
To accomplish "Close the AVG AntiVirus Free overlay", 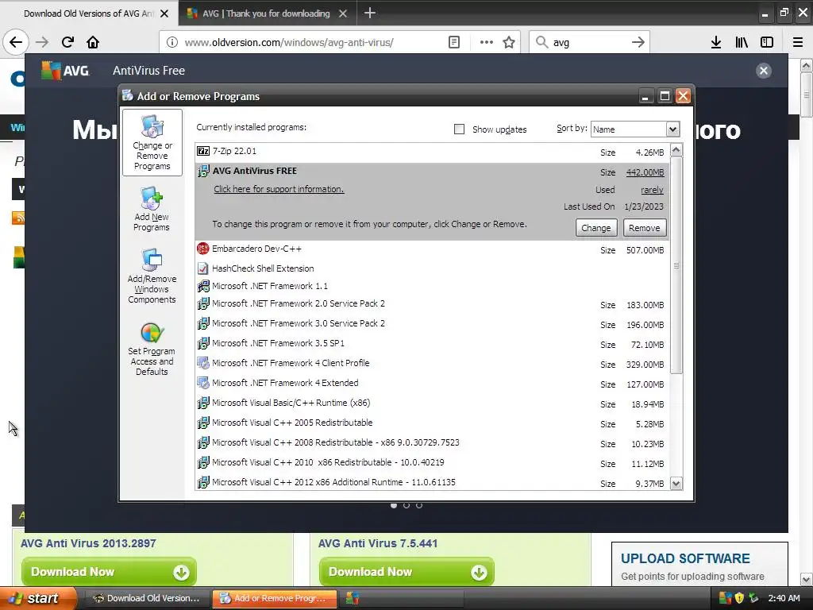I will click(x=763, y=71).
